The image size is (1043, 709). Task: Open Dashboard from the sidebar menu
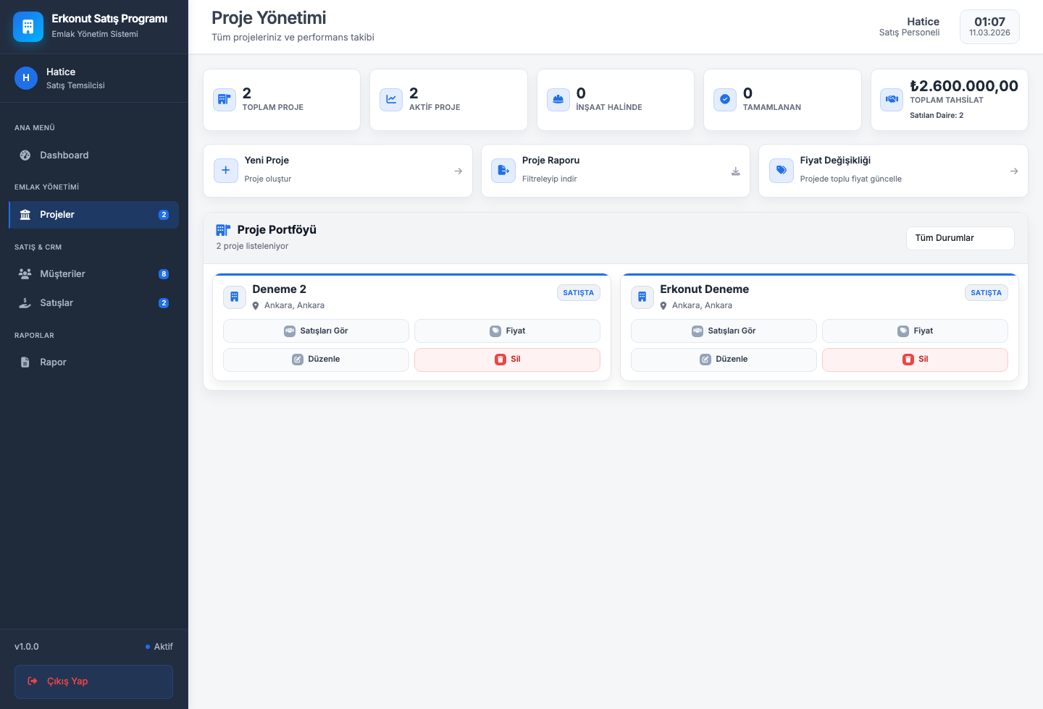click(64, 155)
